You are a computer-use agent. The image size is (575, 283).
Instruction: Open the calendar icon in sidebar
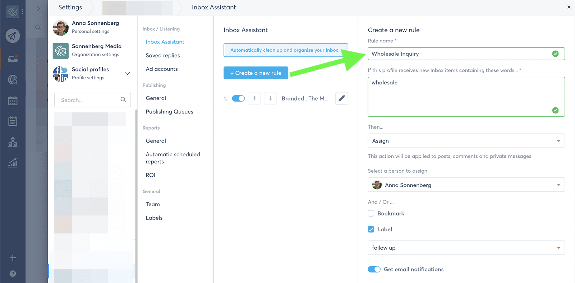point(13,101)
